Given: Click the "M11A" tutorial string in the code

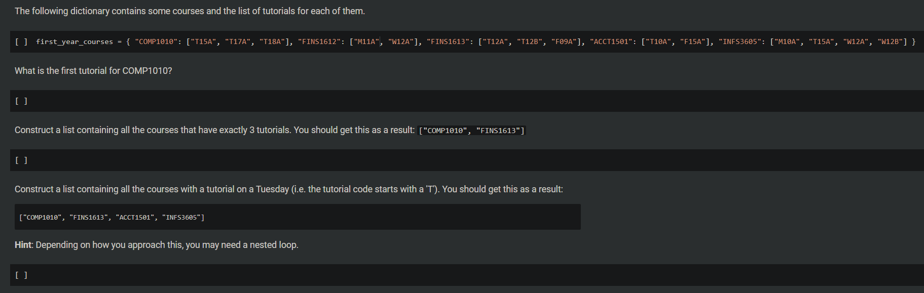Looking at the screenshot, I should (x=368, y=41).
